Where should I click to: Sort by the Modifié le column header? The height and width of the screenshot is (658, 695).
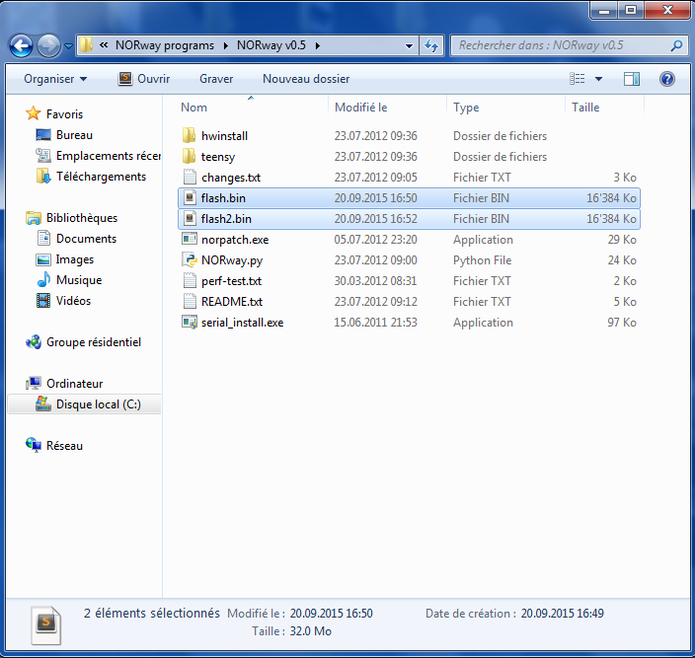(x=360, y=108)
